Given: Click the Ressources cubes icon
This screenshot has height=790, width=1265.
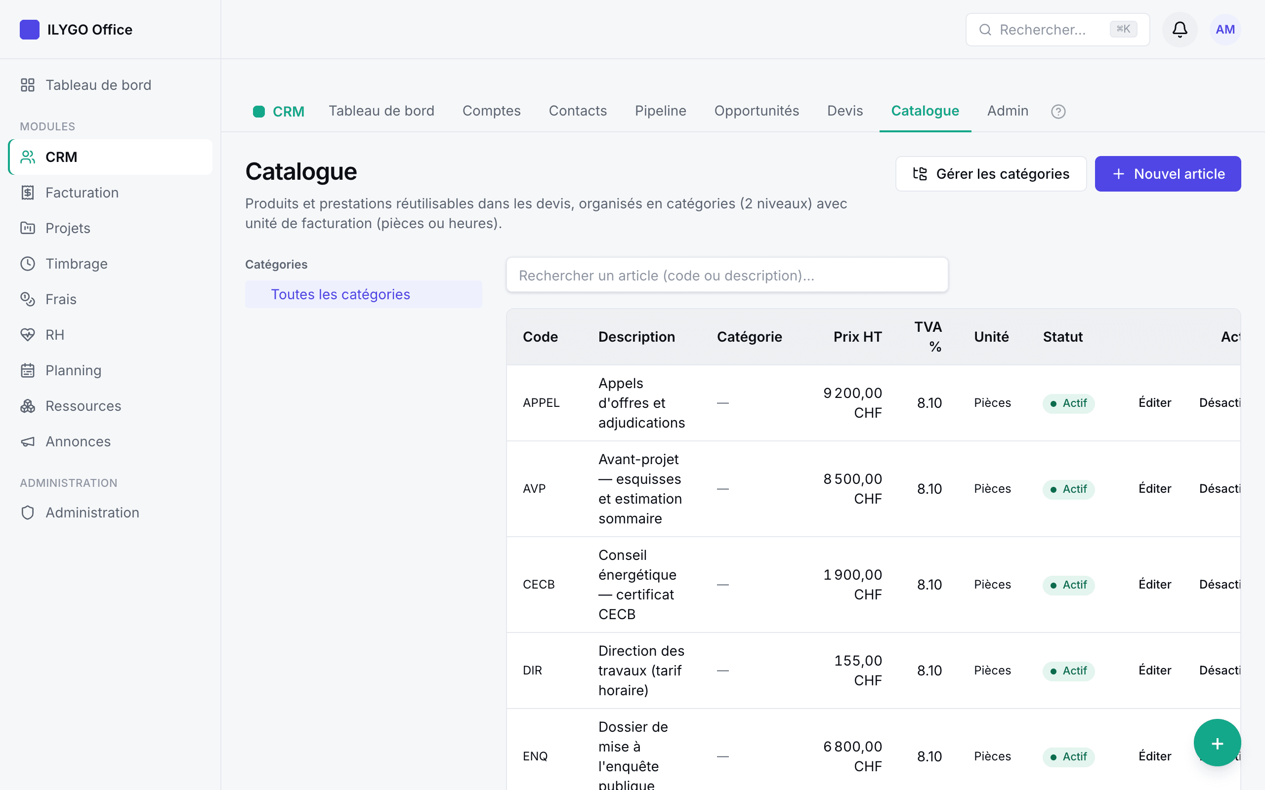Looking at the screenshot, I should (x=28, y=406).
